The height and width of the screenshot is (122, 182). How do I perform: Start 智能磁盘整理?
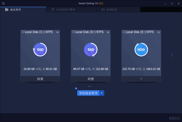pos(88,93)
